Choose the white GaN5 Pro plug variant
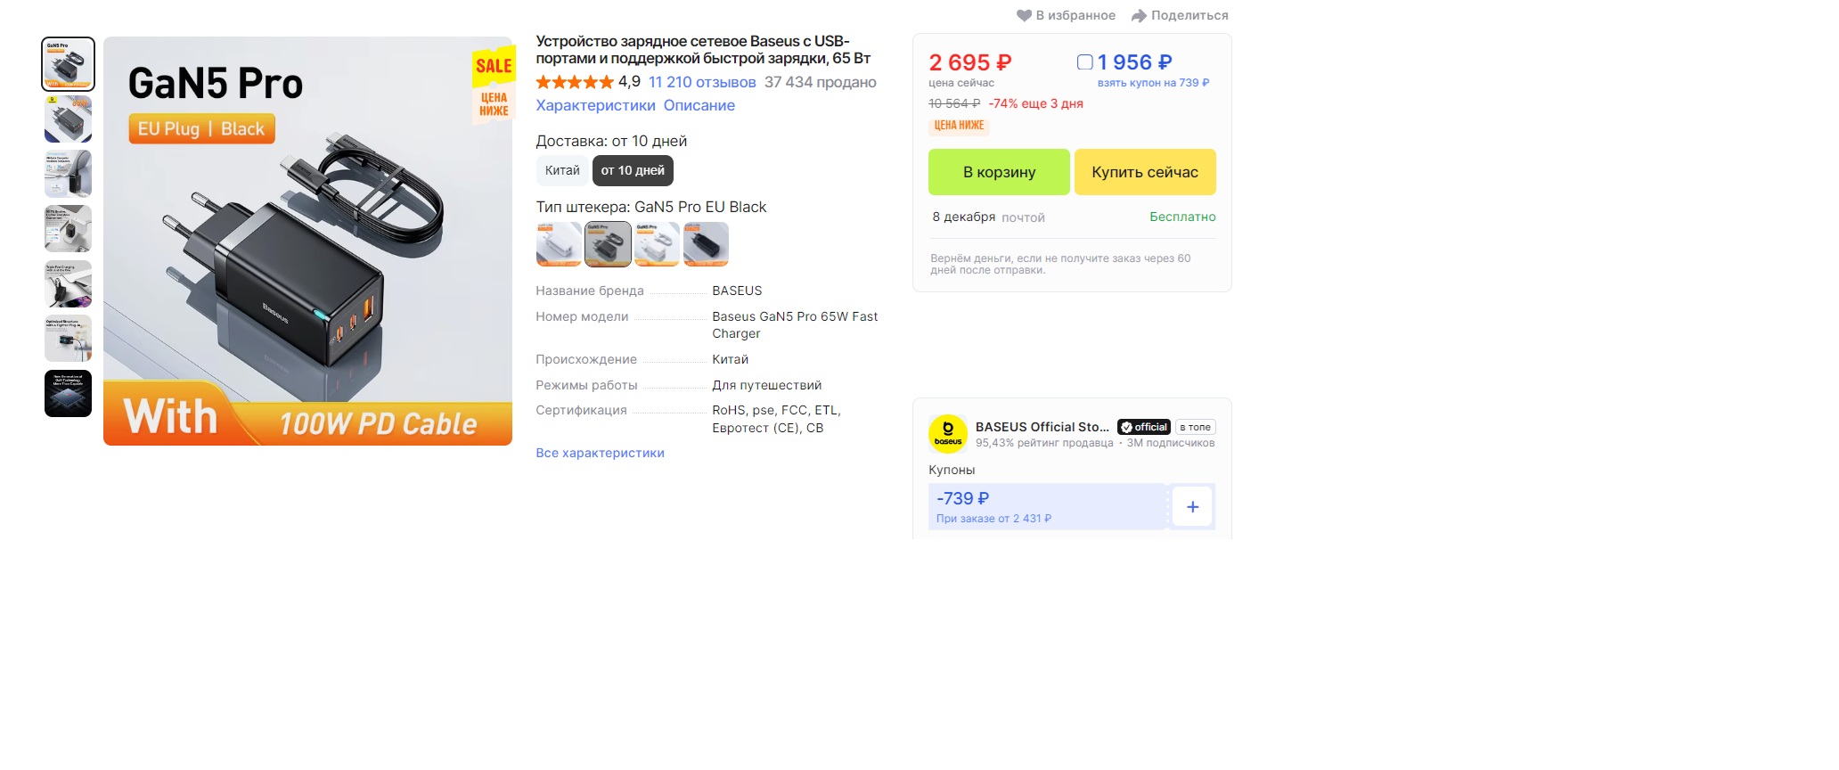Screen dimensions: 1839x770 pyautogui.click(x=657, y=244)
